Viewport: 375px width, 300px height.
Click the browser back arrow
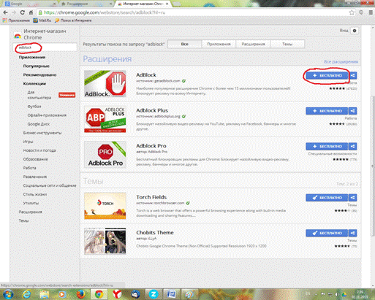(5, 12)
